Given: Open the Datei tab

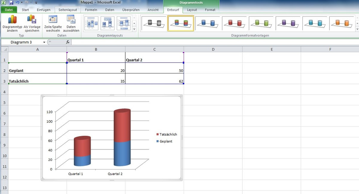Looking at the screenshot, I should click(x=9, y=10).
